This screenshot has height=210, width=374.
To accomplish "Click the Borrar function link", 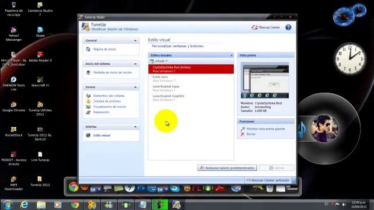I will tap(251, 134).
